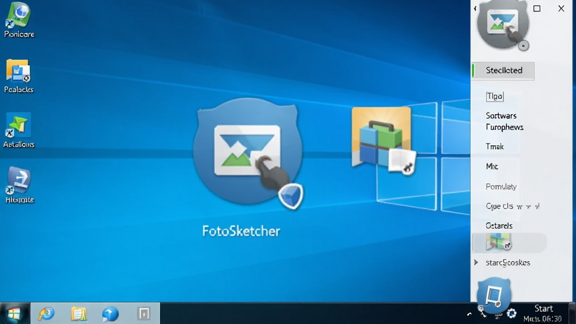This screenshot has width=576, height=324.
Task: Open the Ponicare desktop shortcut
Action: 19,20
